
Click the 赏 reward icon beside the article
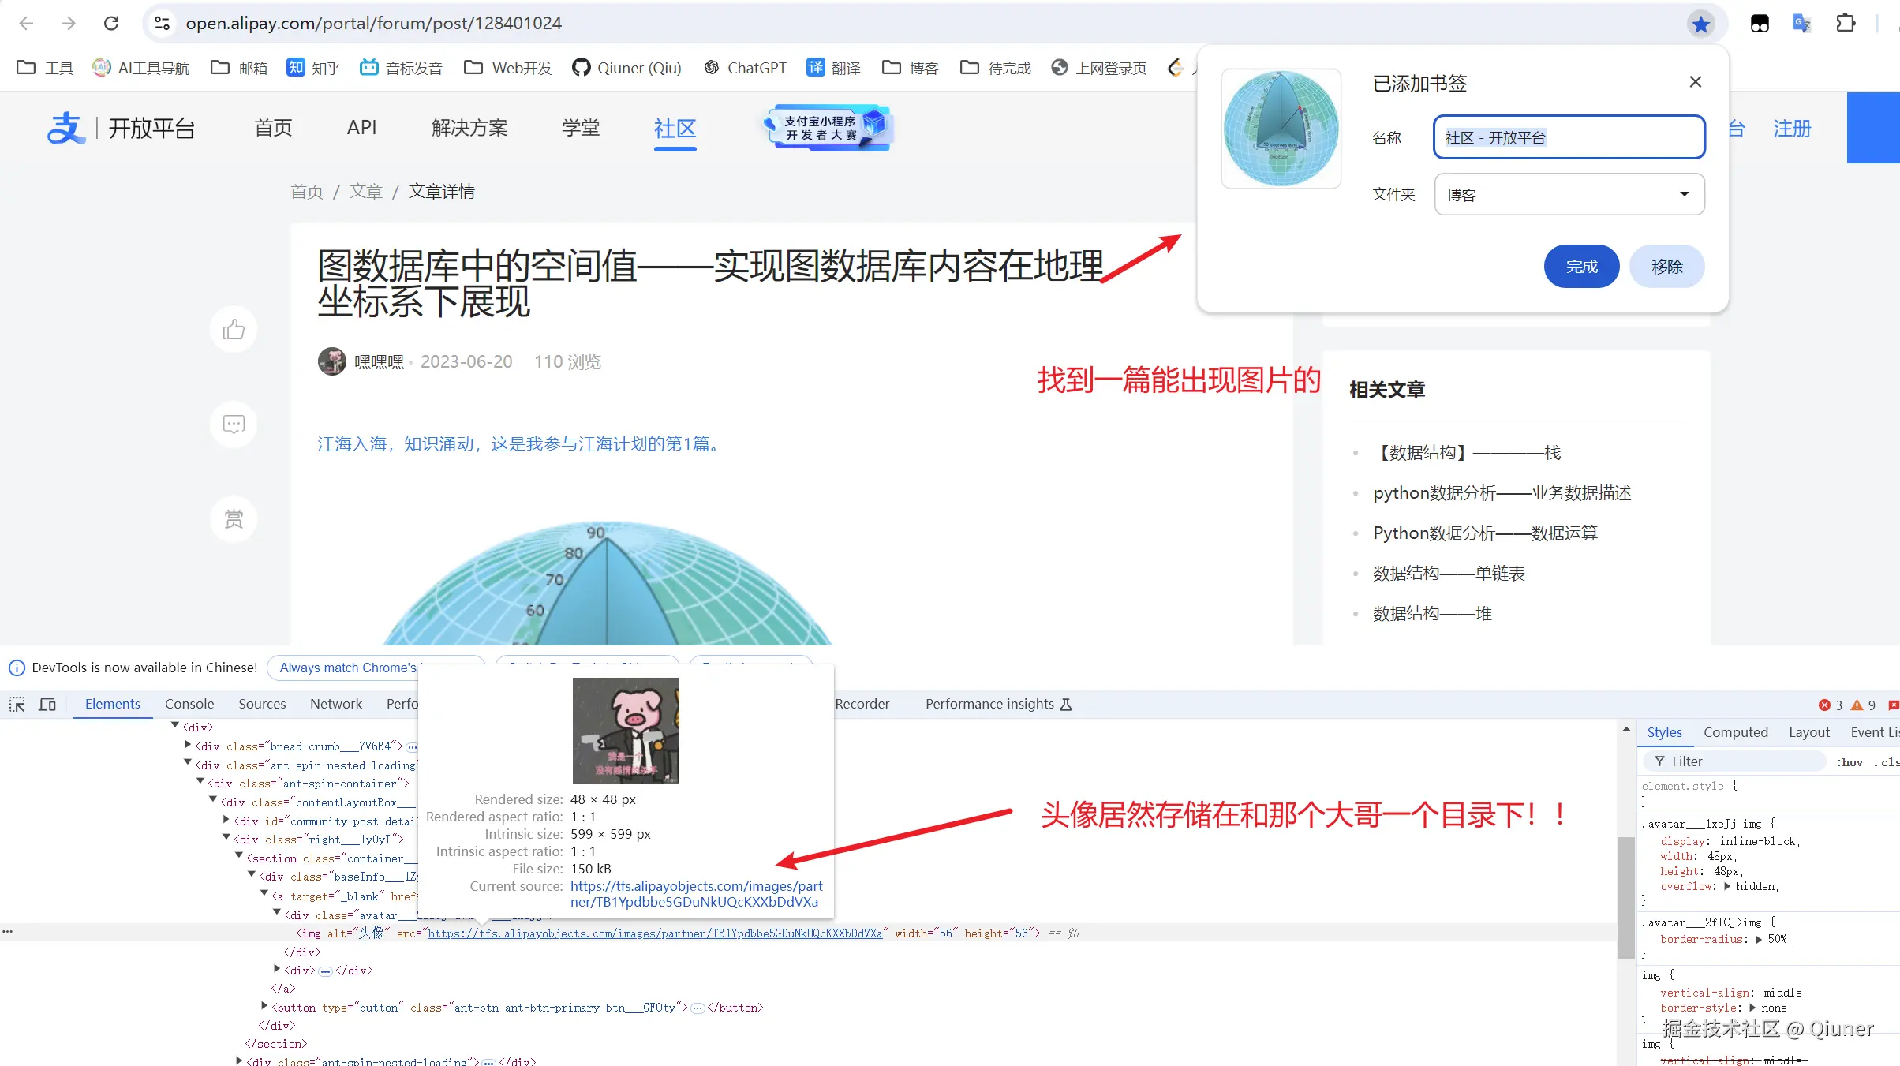234,519
